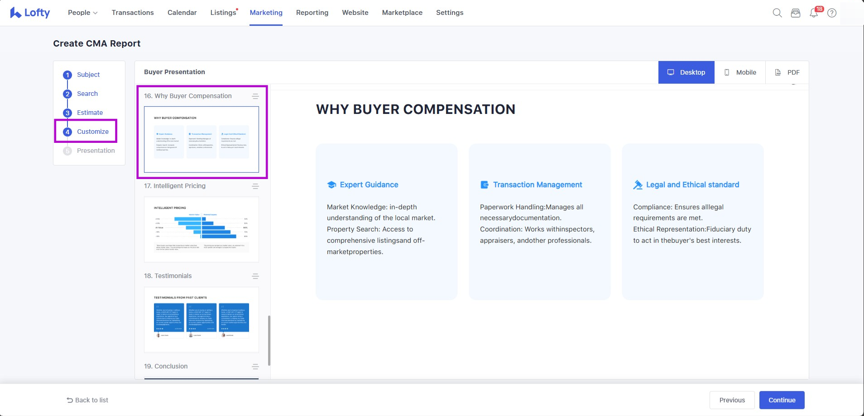
Task: Click drag handle for Conclusion slide
Action: tap(255, 367)
